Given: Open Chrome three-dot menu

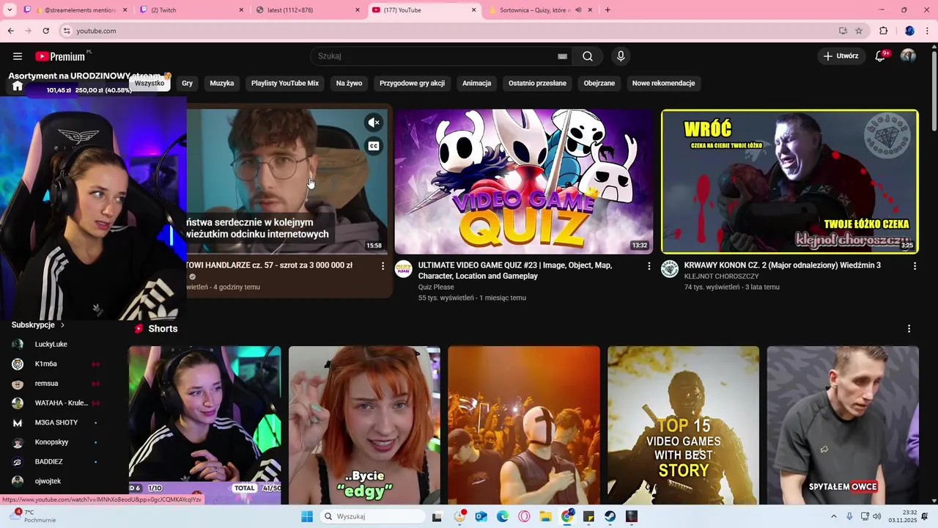Looking at the screenshot, I should (928, 31).
